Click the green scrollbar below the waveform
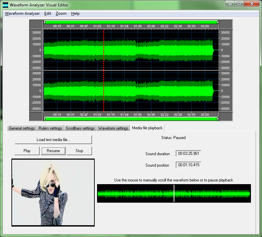 click(131, 119)
